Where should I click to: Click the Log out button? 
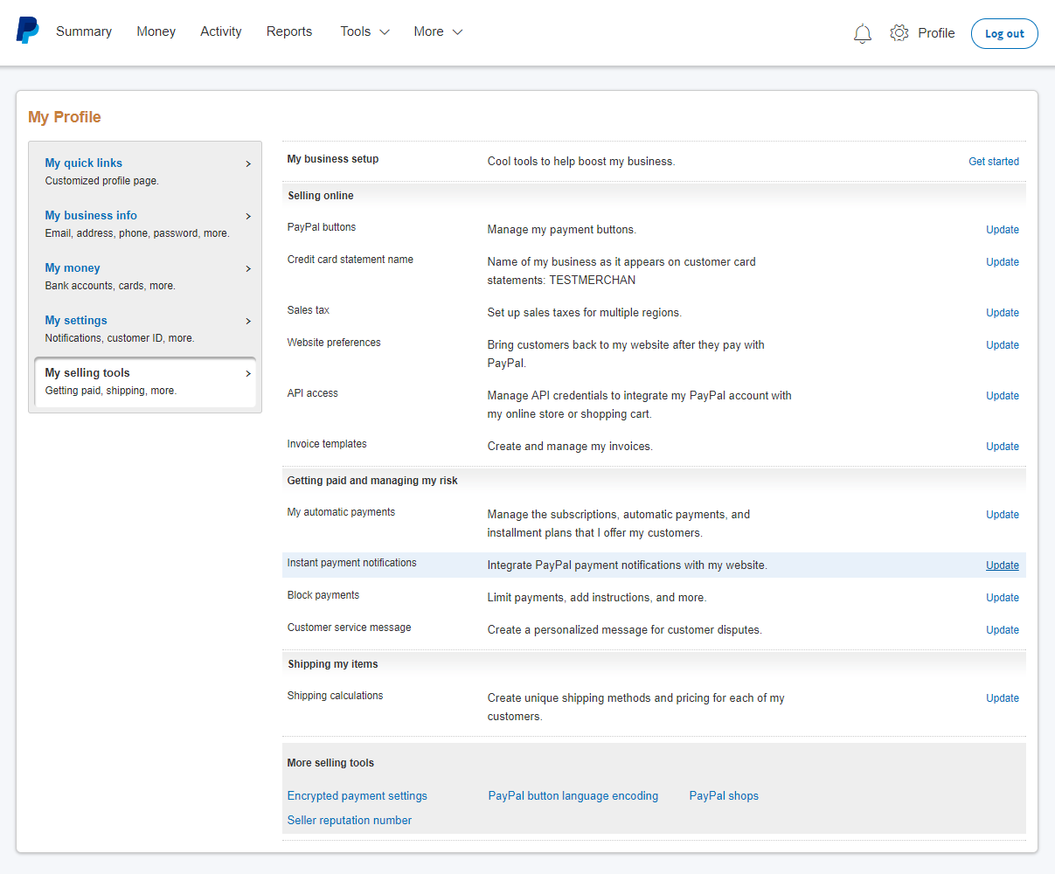click(x=1004, y=33)
